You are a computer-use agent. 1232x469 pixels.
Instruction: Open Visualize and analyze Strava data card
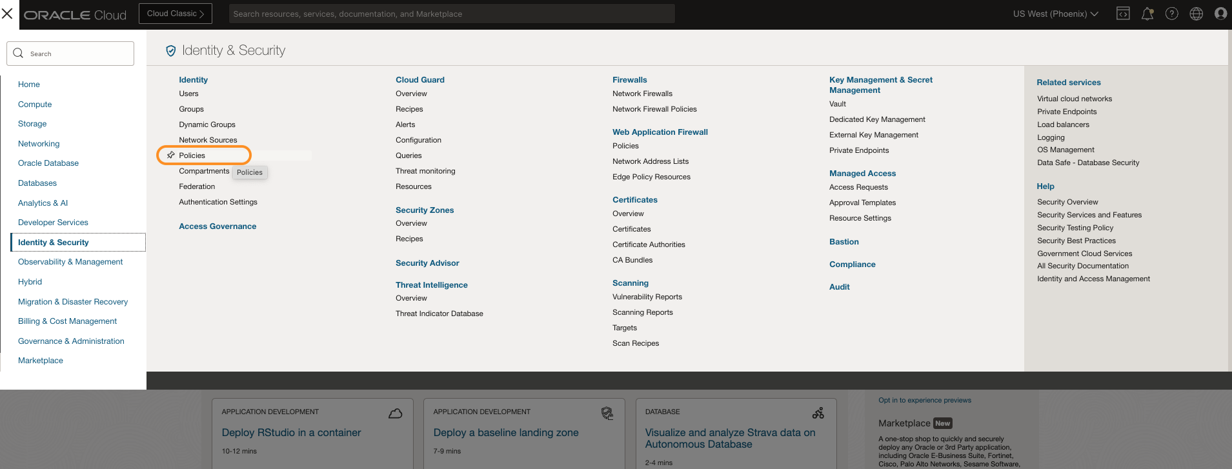[730, 439]
